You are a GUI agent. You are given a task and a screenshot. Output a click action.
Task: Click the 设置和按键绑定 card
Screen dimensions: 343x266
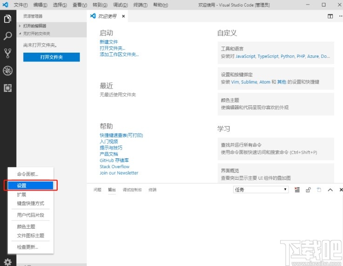click(x=276, y=78)
